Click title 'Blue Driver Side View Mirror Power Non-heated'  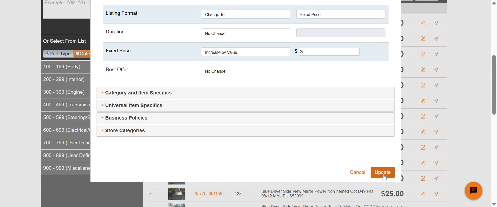pos(317,194)
